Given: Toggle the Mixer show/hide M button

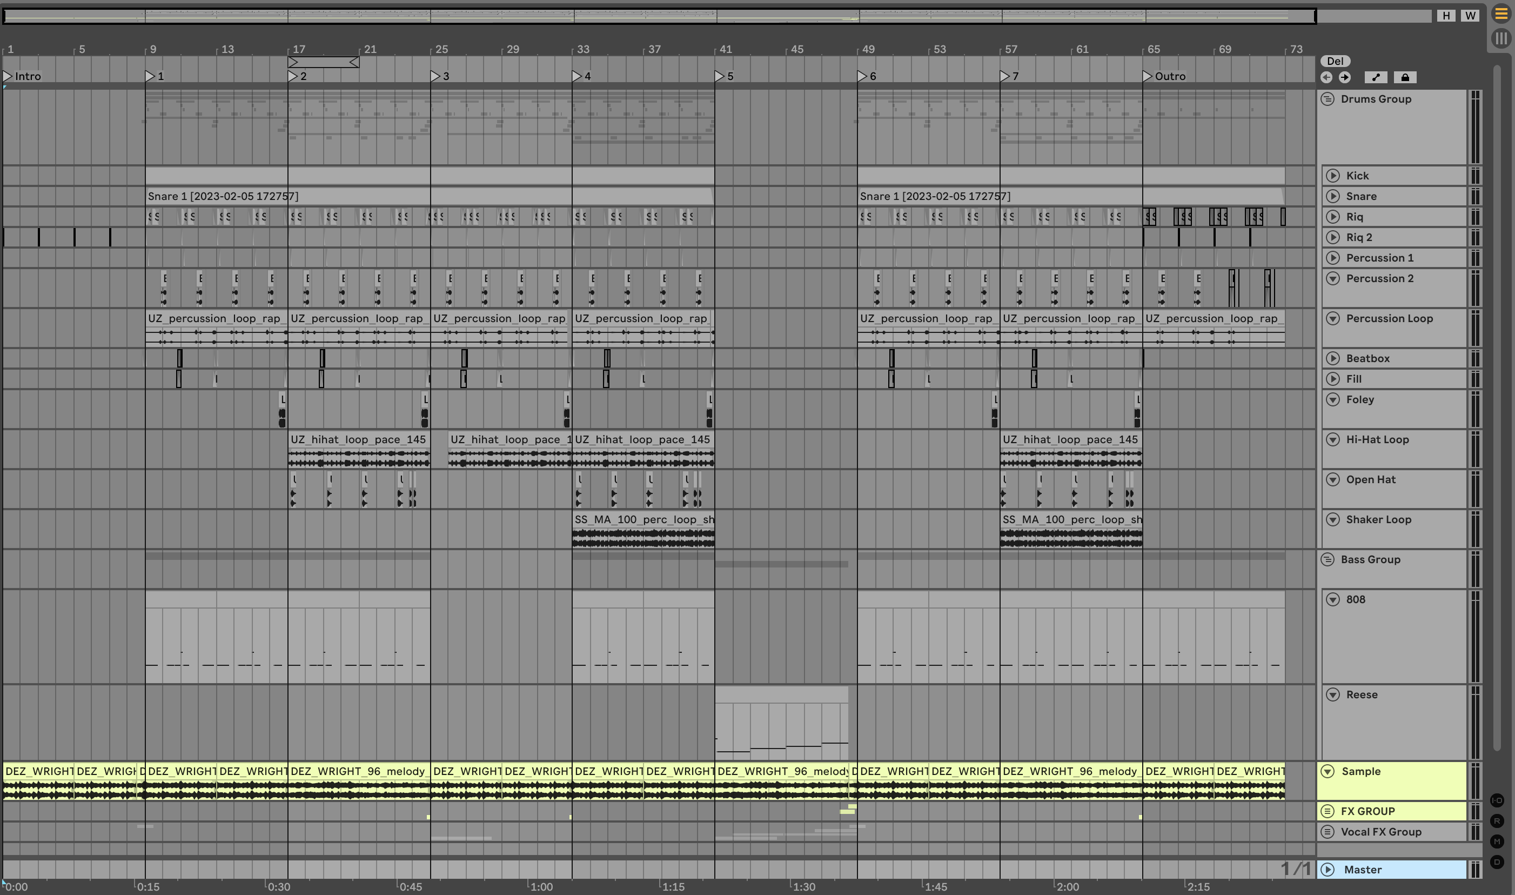Looking at the screenshot, I should (x=1497, y=841).
